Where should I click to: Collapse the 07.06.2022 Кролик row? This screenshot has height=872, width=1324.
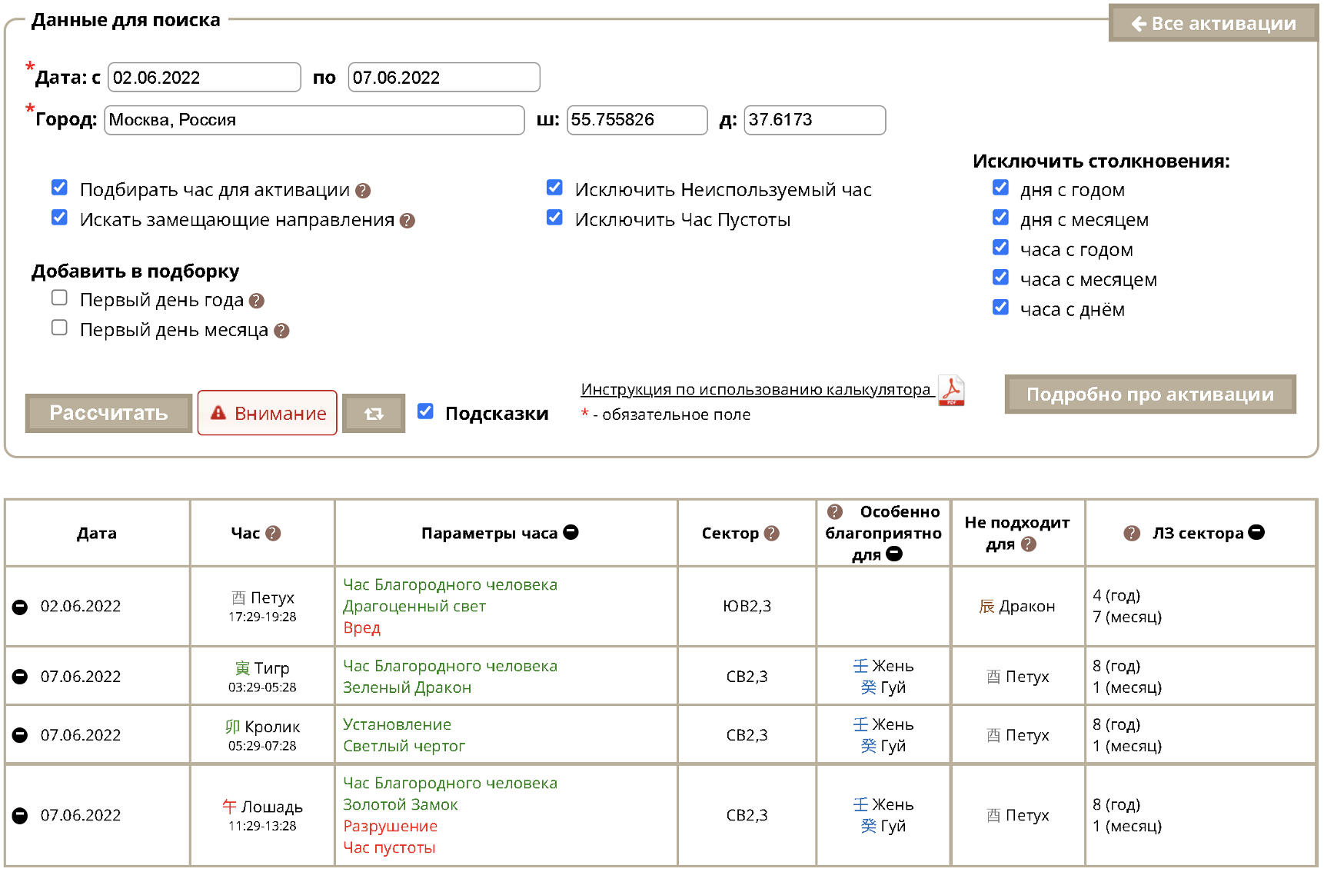point(20,735)
